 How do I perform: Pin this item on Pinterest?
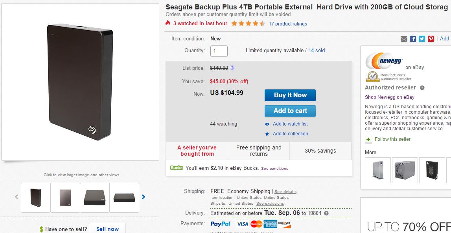click(431, 39)
